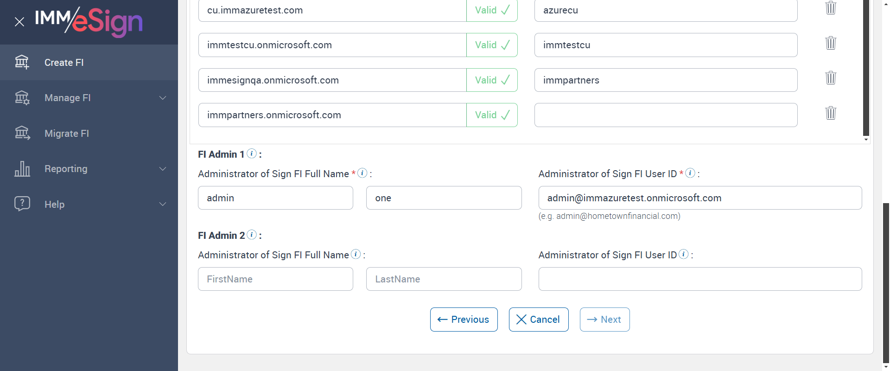Expand the Reporting submenu chevron
The height and width of the screenshot is (371, 890).
click(x=163, y=169)
